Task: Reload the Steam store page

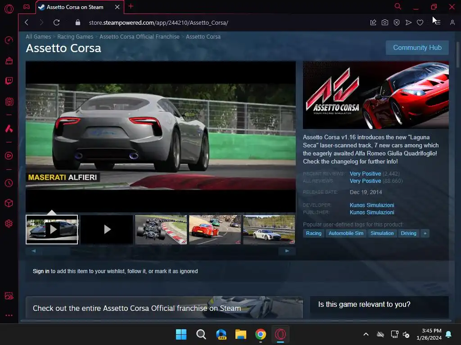Action: pos(56,22)
